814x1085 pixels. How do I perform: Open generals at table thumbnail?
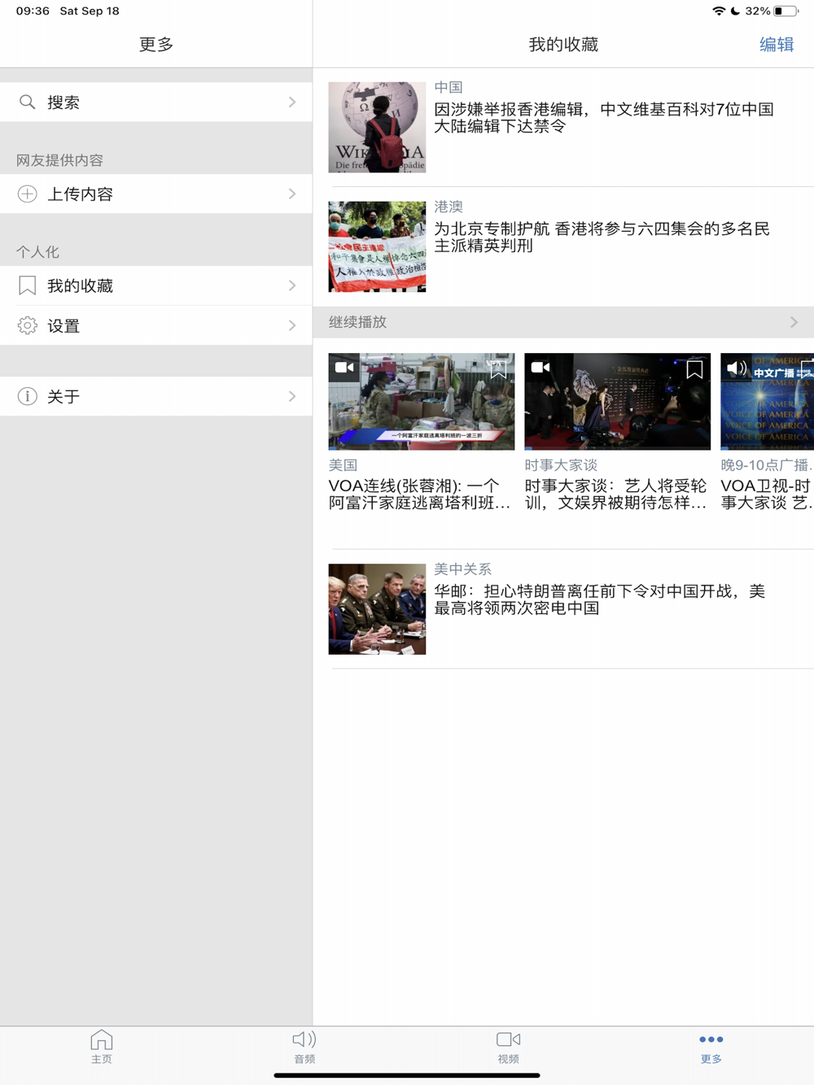point(377,609)
